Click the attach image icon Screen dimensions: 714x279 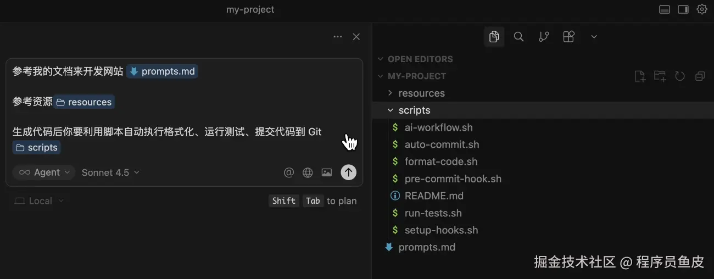(x=327, y=172)
